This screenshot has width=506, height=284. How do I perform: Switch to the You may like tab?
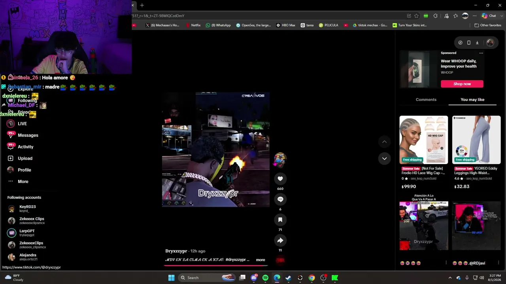(472, 100)
